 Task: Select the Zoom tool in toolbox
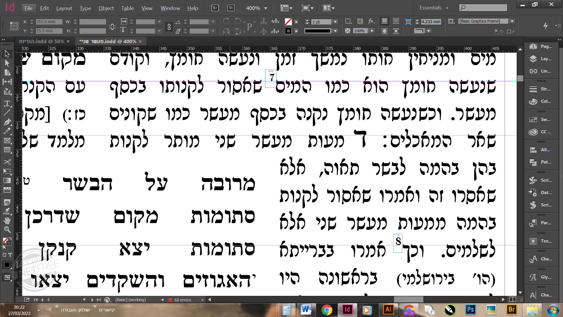tap(7, 230)
